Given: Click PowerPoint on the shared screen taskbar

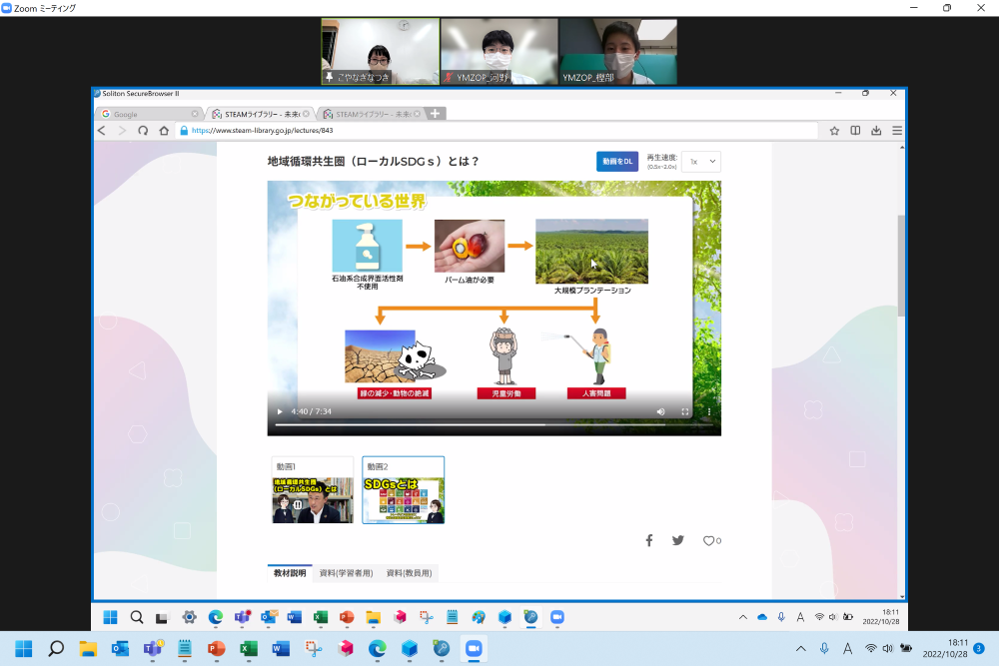Looking at the screenshot, I should [347, 617].
